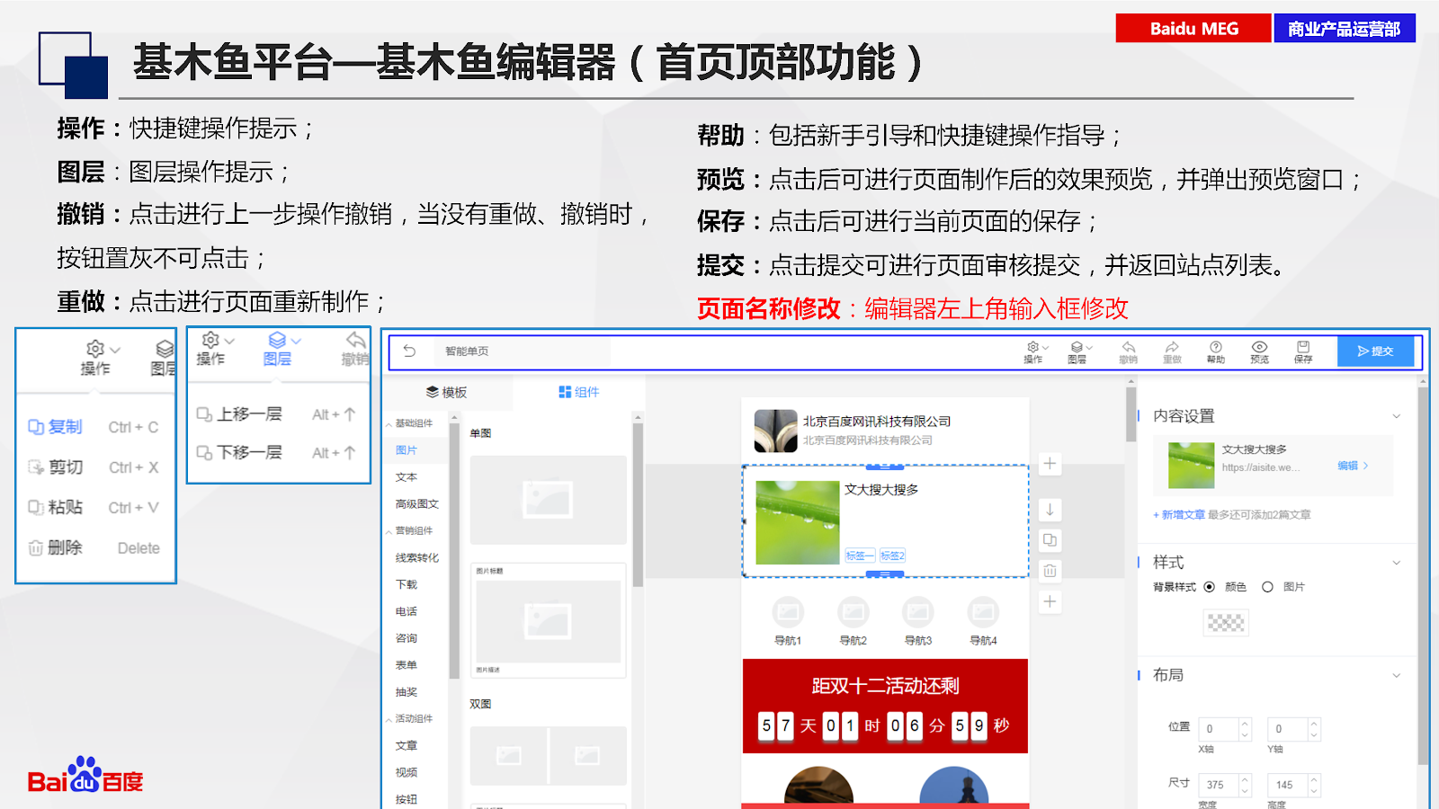
Task: Select the 抽奖 component category
Action: [407, 693]
